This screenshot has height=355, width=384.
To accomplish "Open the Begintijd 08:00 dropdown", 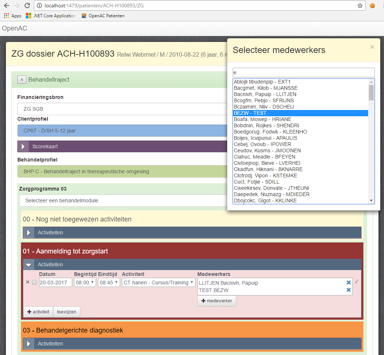I will coord(85,282).
